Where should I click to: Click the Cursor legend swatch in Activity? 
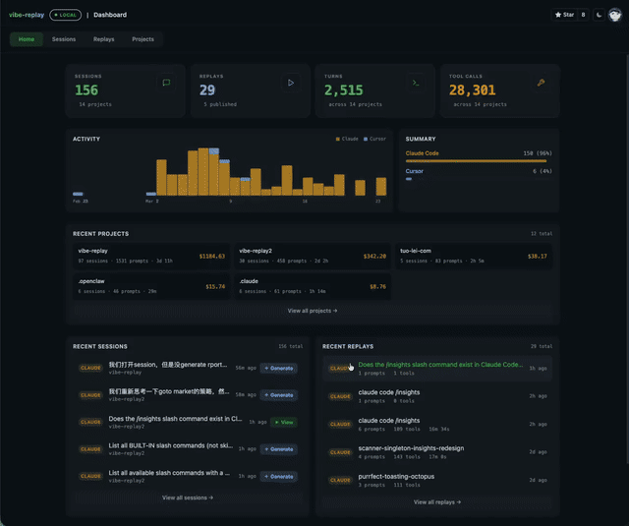pyautogui.click(x=366, y=139)
